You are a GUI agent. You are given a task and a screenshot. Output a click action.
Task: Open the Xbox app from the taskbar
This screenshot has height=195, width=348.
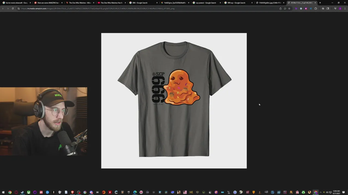click(x=29, y=192)
